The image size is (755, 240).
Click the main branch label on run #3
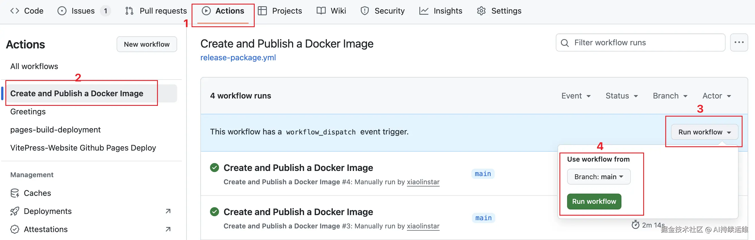coord(483,218)
